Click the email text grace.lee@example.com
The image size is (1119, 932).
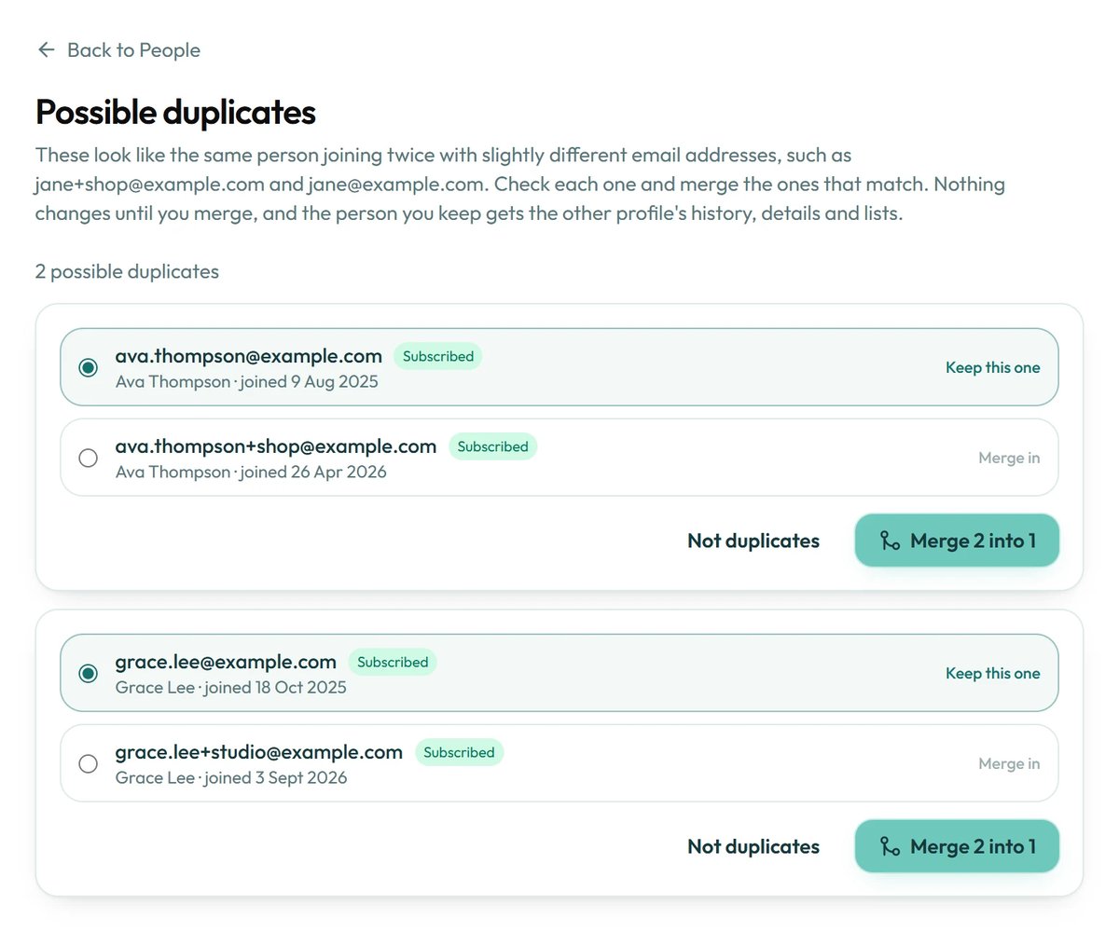(x=226, y=662)
